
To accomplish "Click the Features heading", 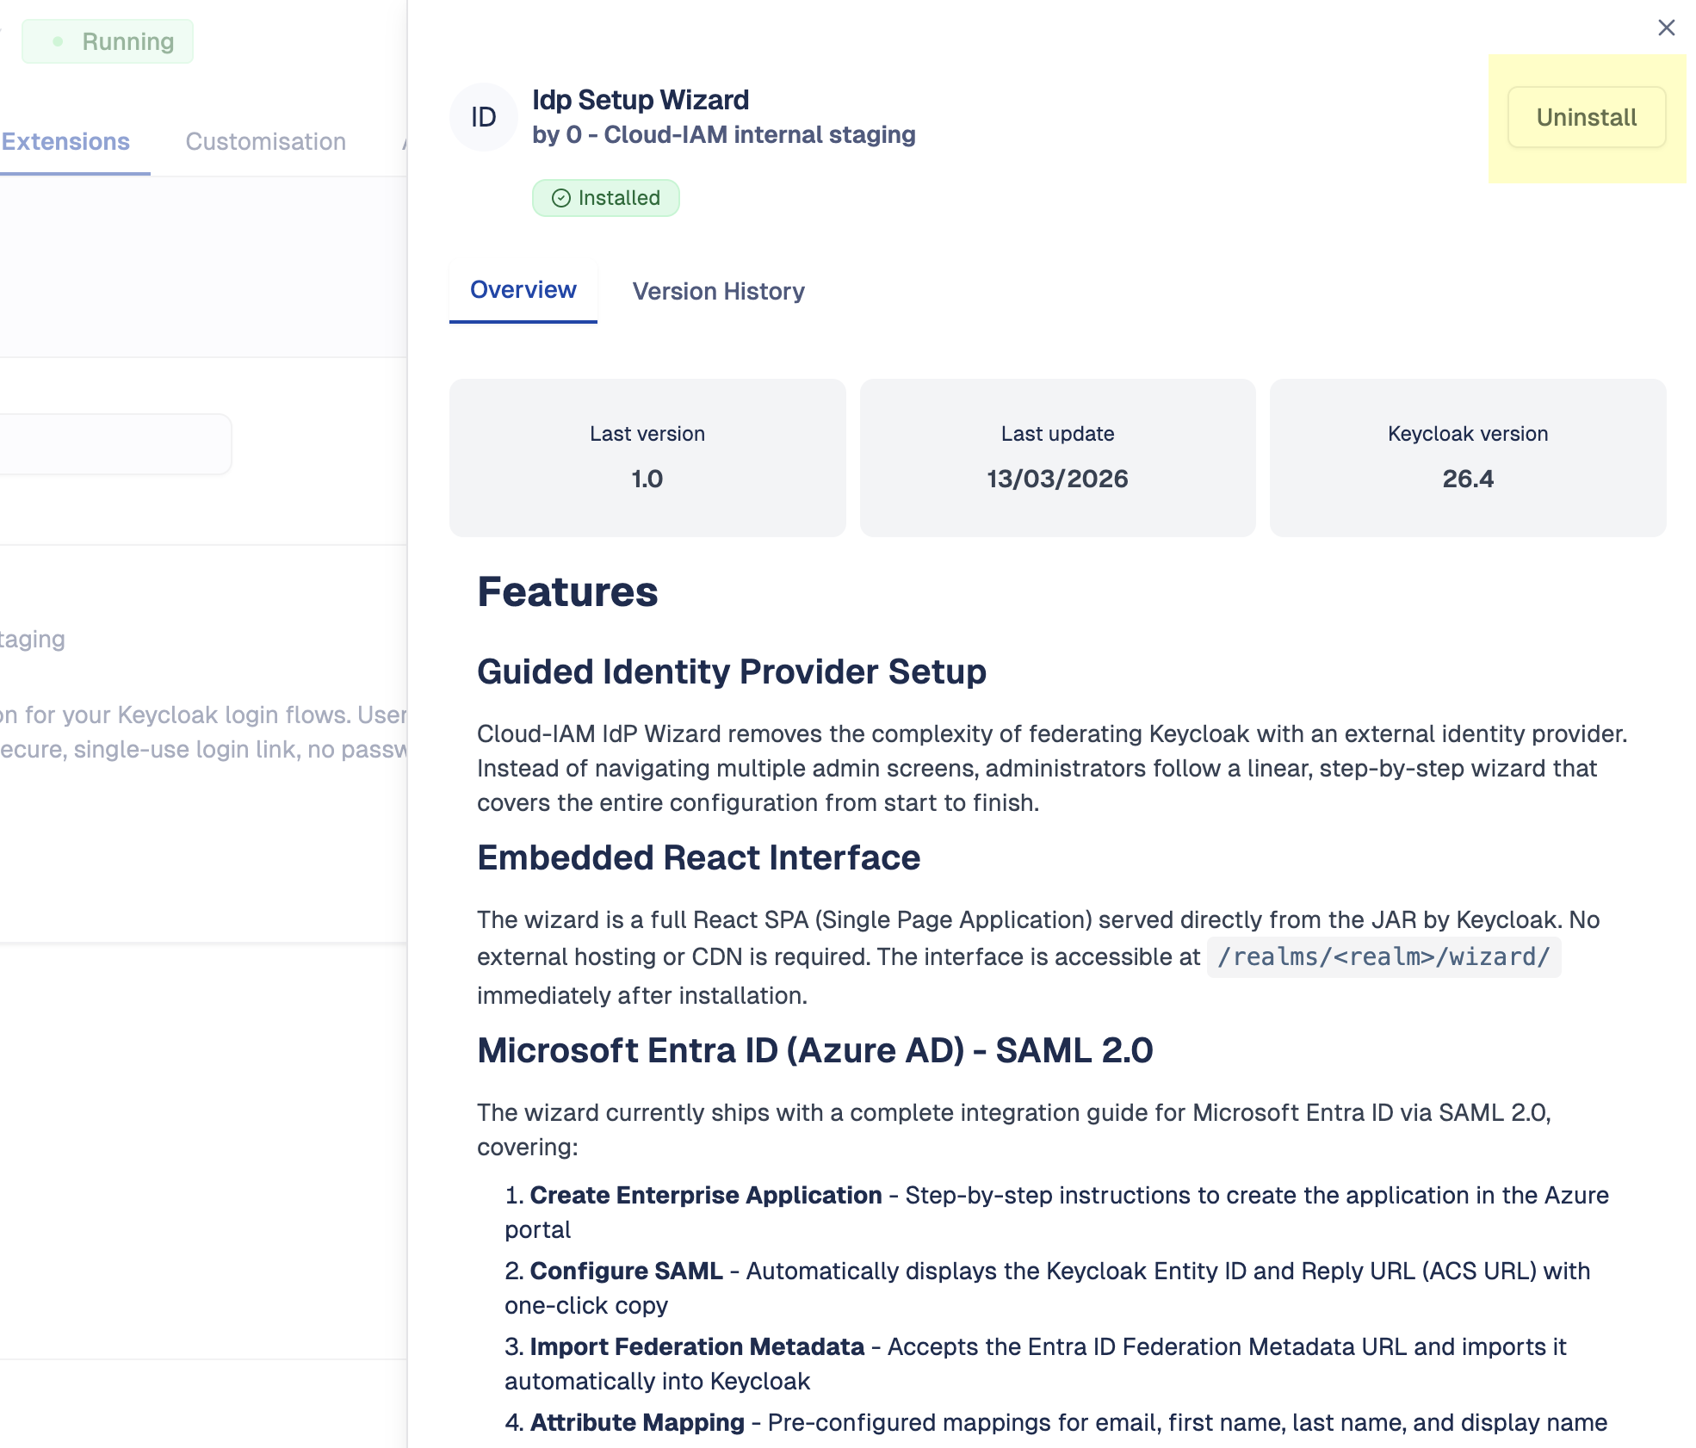I will [x=567, y=592].
